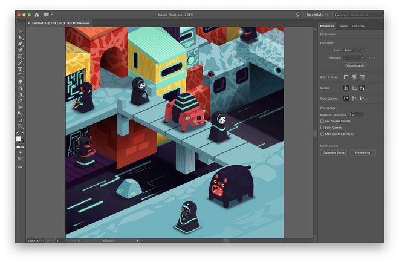Viewport: 399px width, 262px height.
Task: Go to the Home screen
Action: pyautogui.click(x=37, y=15)
